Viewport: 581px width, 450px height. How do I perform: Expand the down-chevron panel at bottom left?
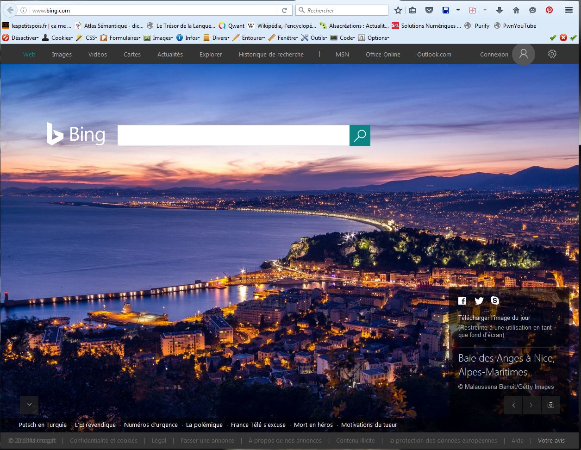(29, 405)
